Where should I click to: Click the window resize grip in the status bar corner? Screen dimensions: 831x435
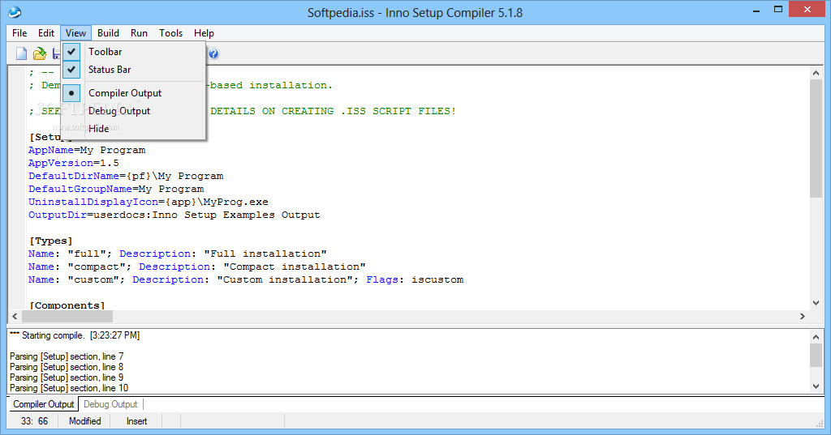(819, 424)
